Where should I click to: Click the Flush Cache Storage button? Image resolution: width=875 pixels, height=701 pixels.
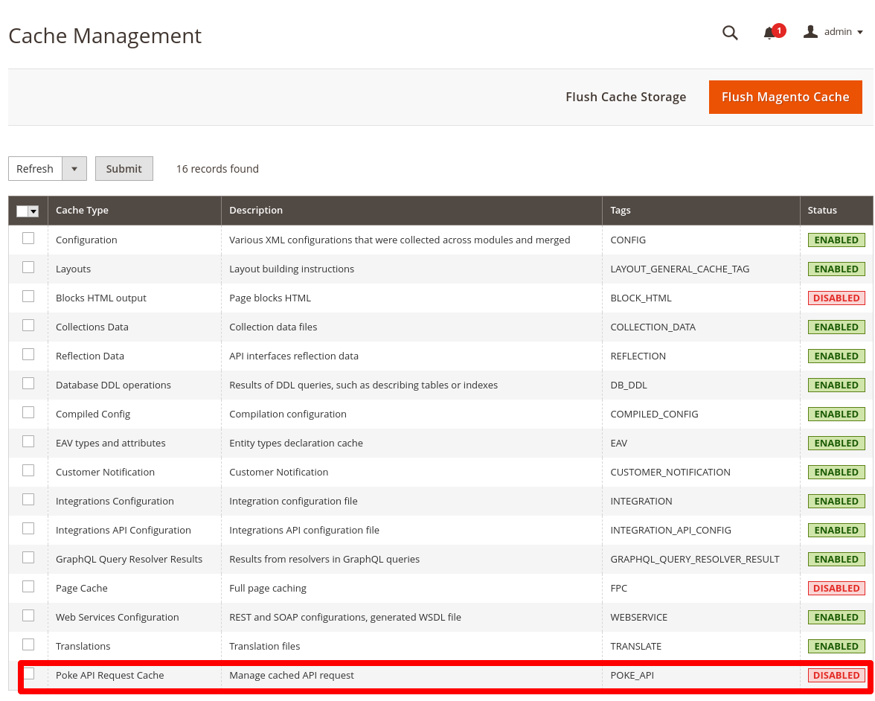point(626,97)
